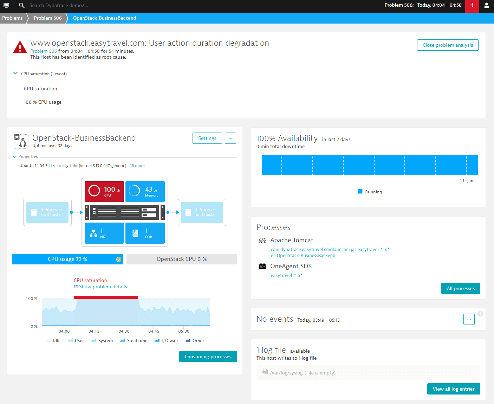
Task: Click Close problem analysis button
Action: [448, 45]
